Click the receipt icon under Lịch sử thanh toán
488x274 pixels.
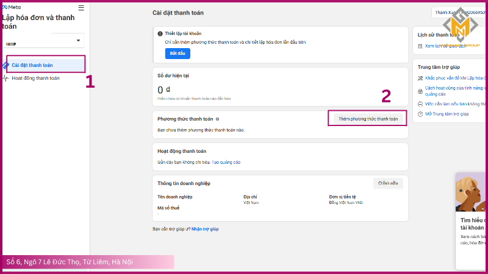(420, 46)
